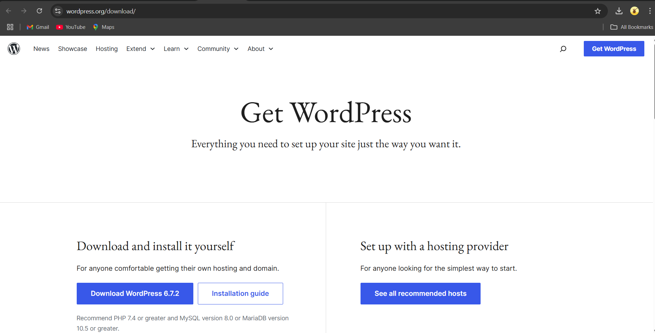Viewport: 655px width, 333px height.
Task: Click the 'Recommend PHP 7.4 or greater' note
Action: [183, 323]
